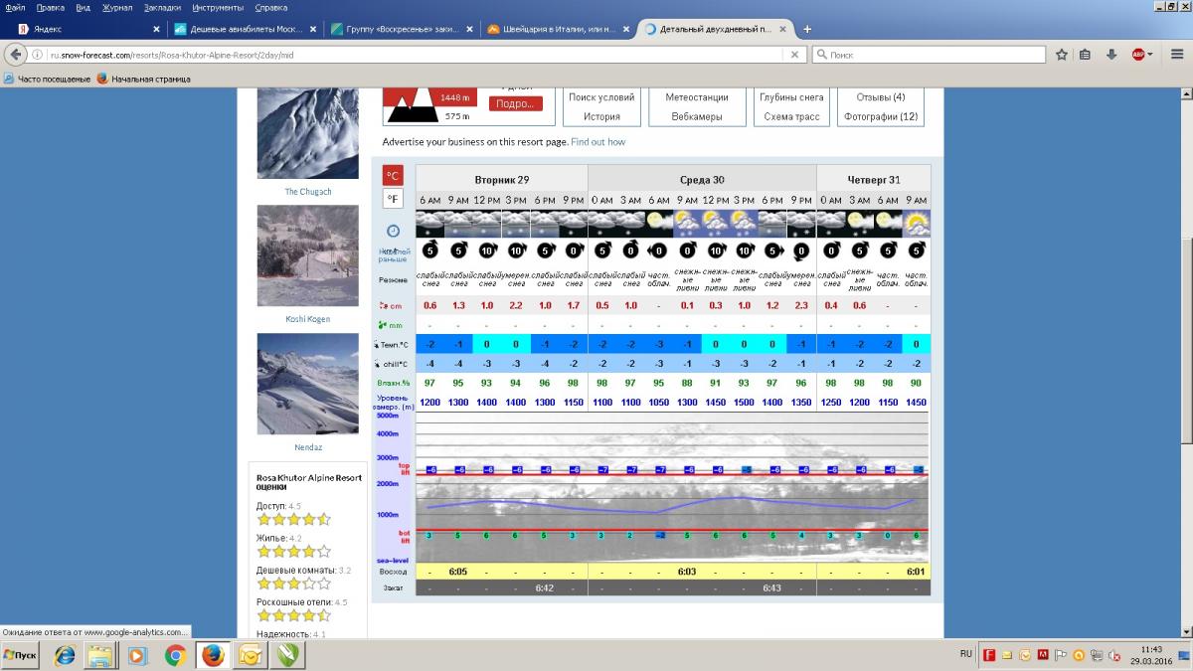Click the clock icon for earlier forecast
Screen dimensions: 1193x671
[x=393, y=231]
